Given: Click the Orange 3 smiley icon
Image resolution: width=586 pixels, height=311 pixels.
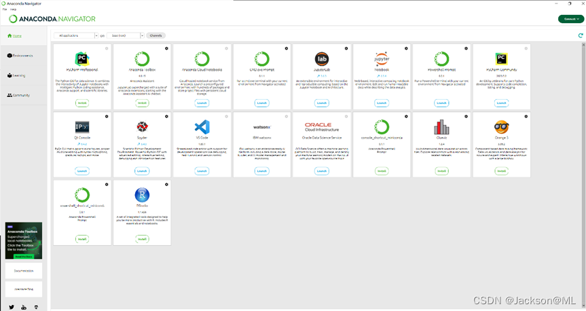Looking at the screenshot, I should coord(501,127).
